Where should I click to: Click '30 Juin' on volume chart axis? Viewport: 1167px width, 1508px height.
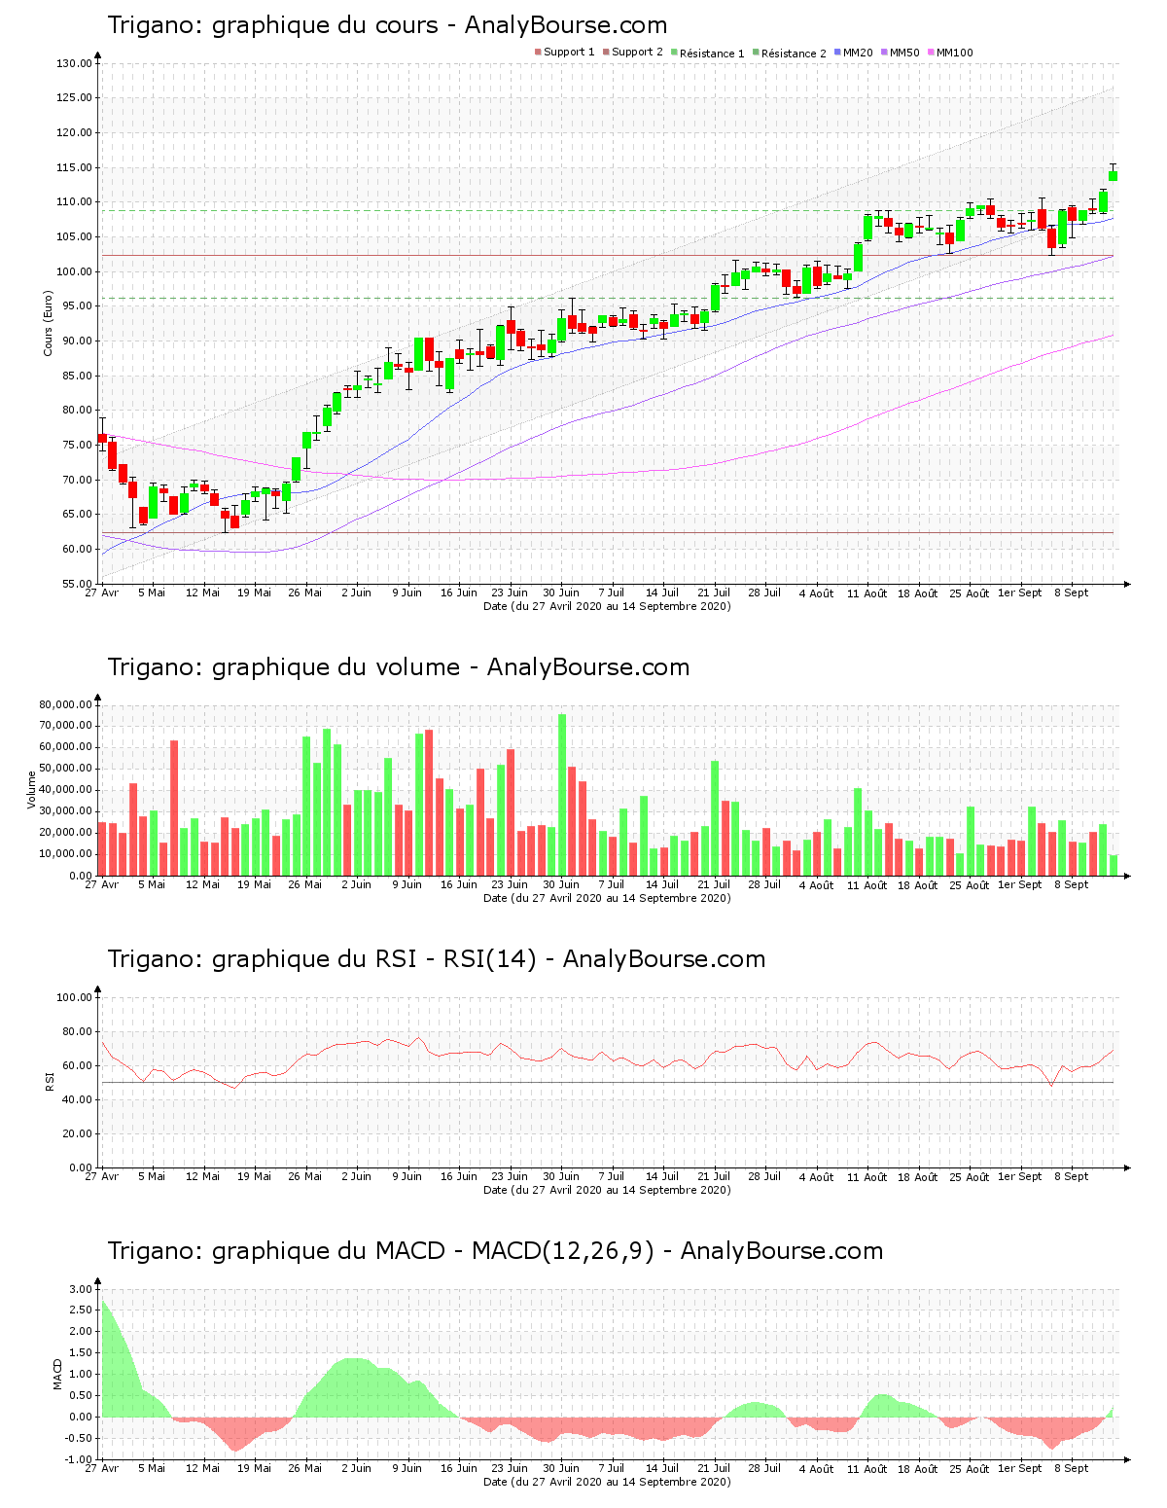click(561, 884)
